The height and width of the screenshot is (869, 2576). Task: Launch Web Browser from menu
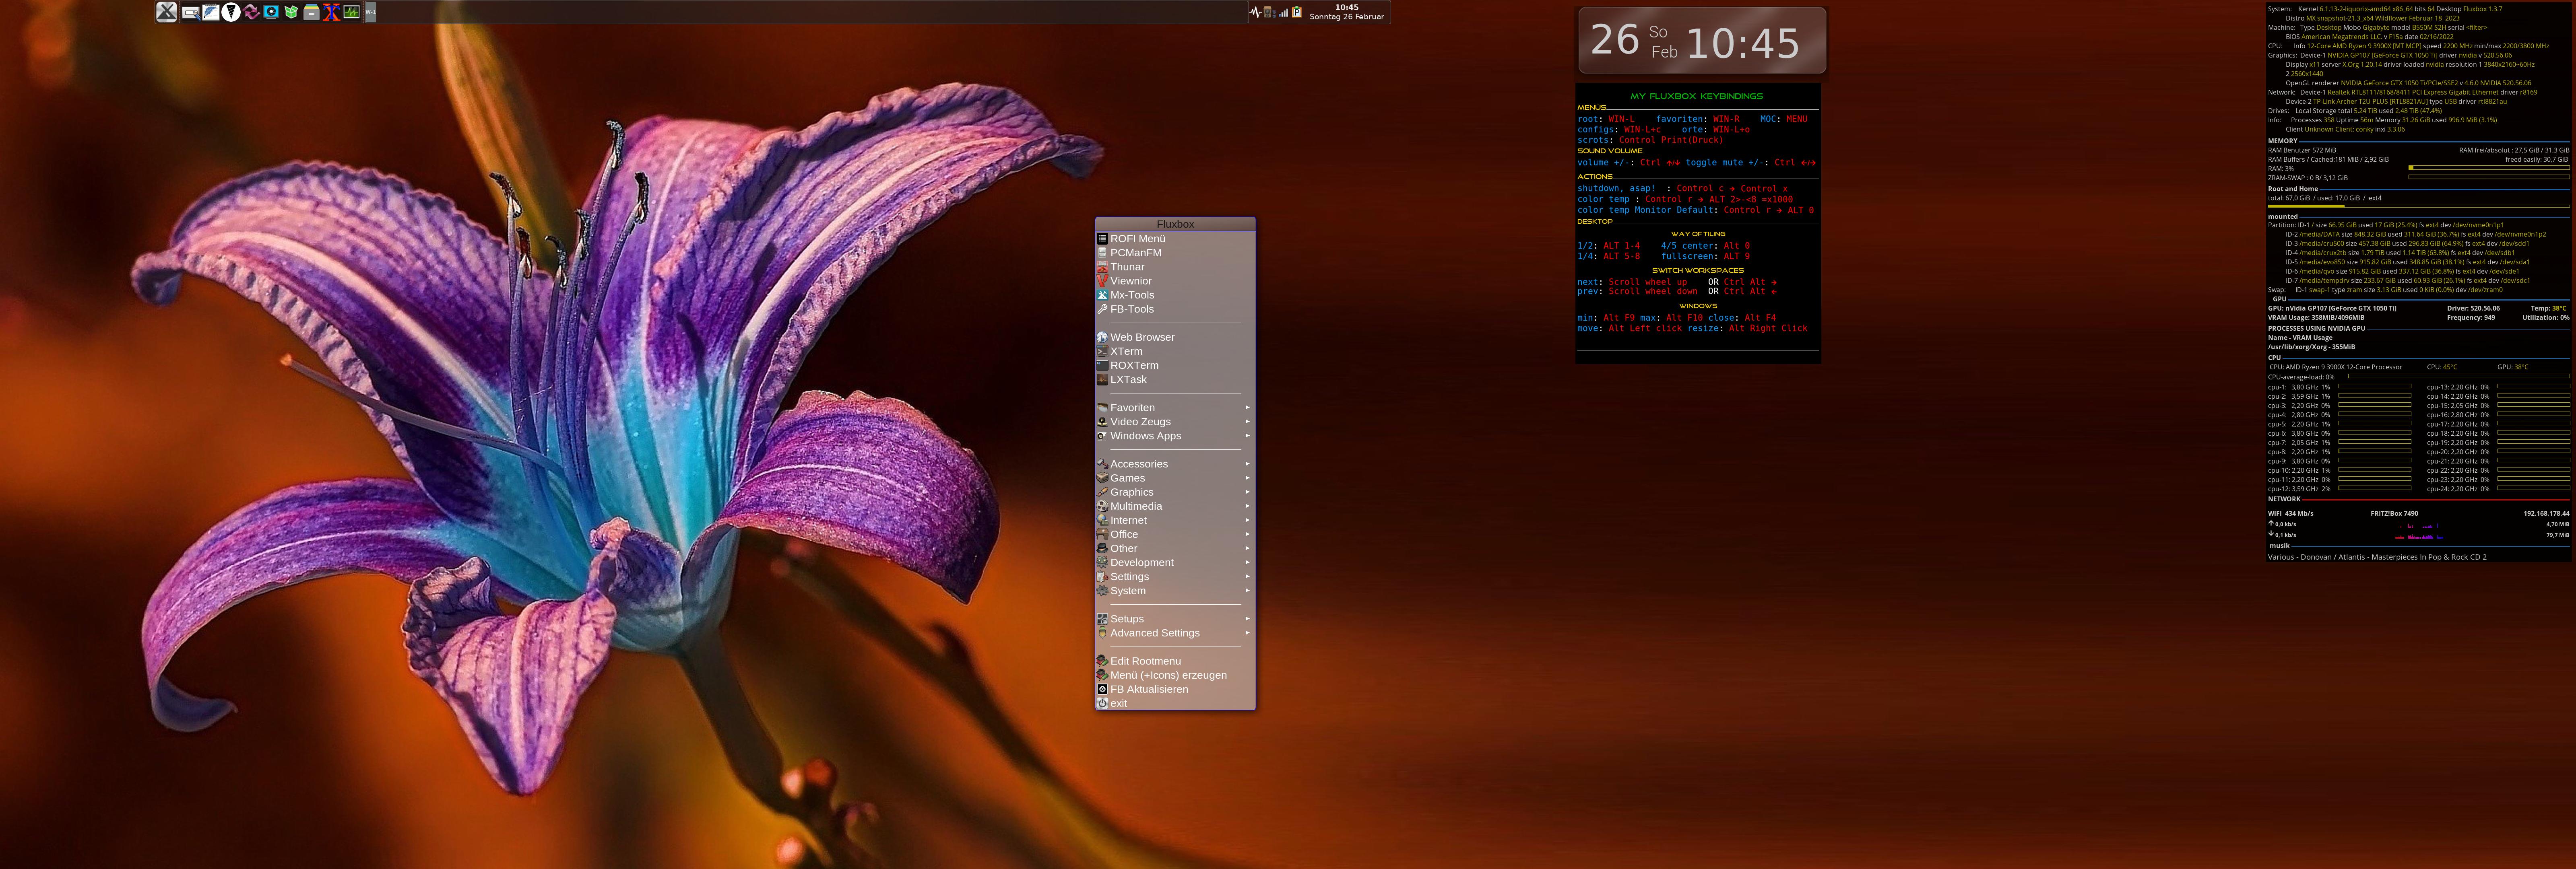(1175, 337)
